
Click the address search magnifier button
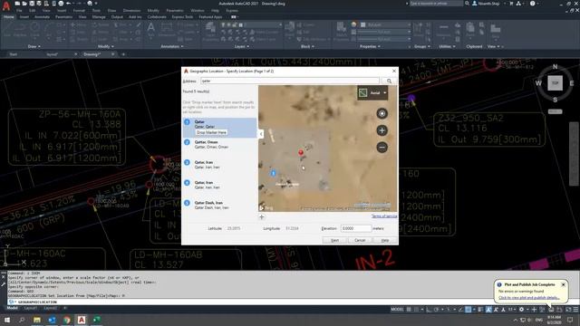389,81
